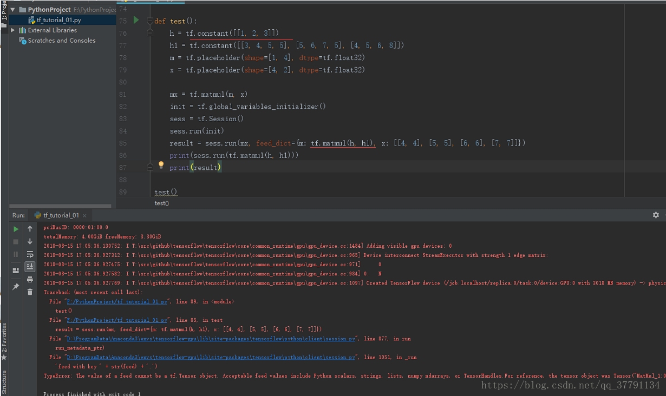The height and width of the screenshot is (396, 666).
Task: Jump down the stack trace arrow
Action: click(x=30, y=241)
